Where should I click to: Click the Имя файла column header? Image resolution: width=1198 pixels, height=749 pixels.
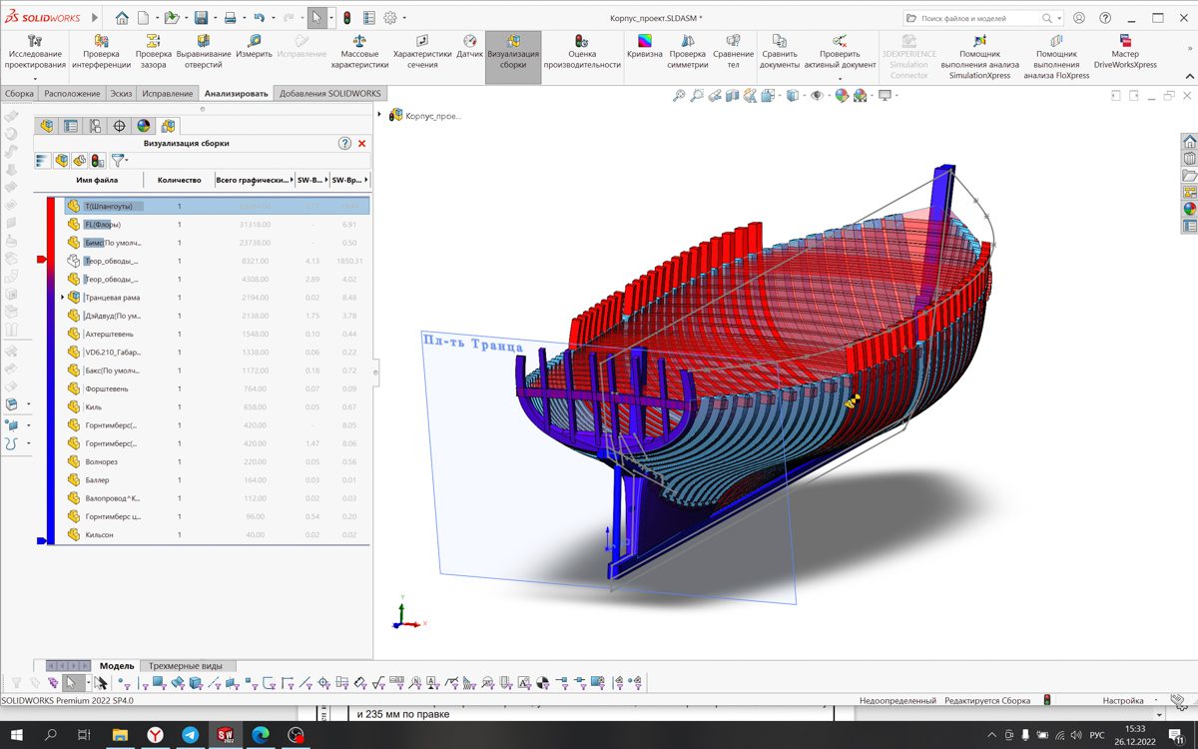click(97, 181)
